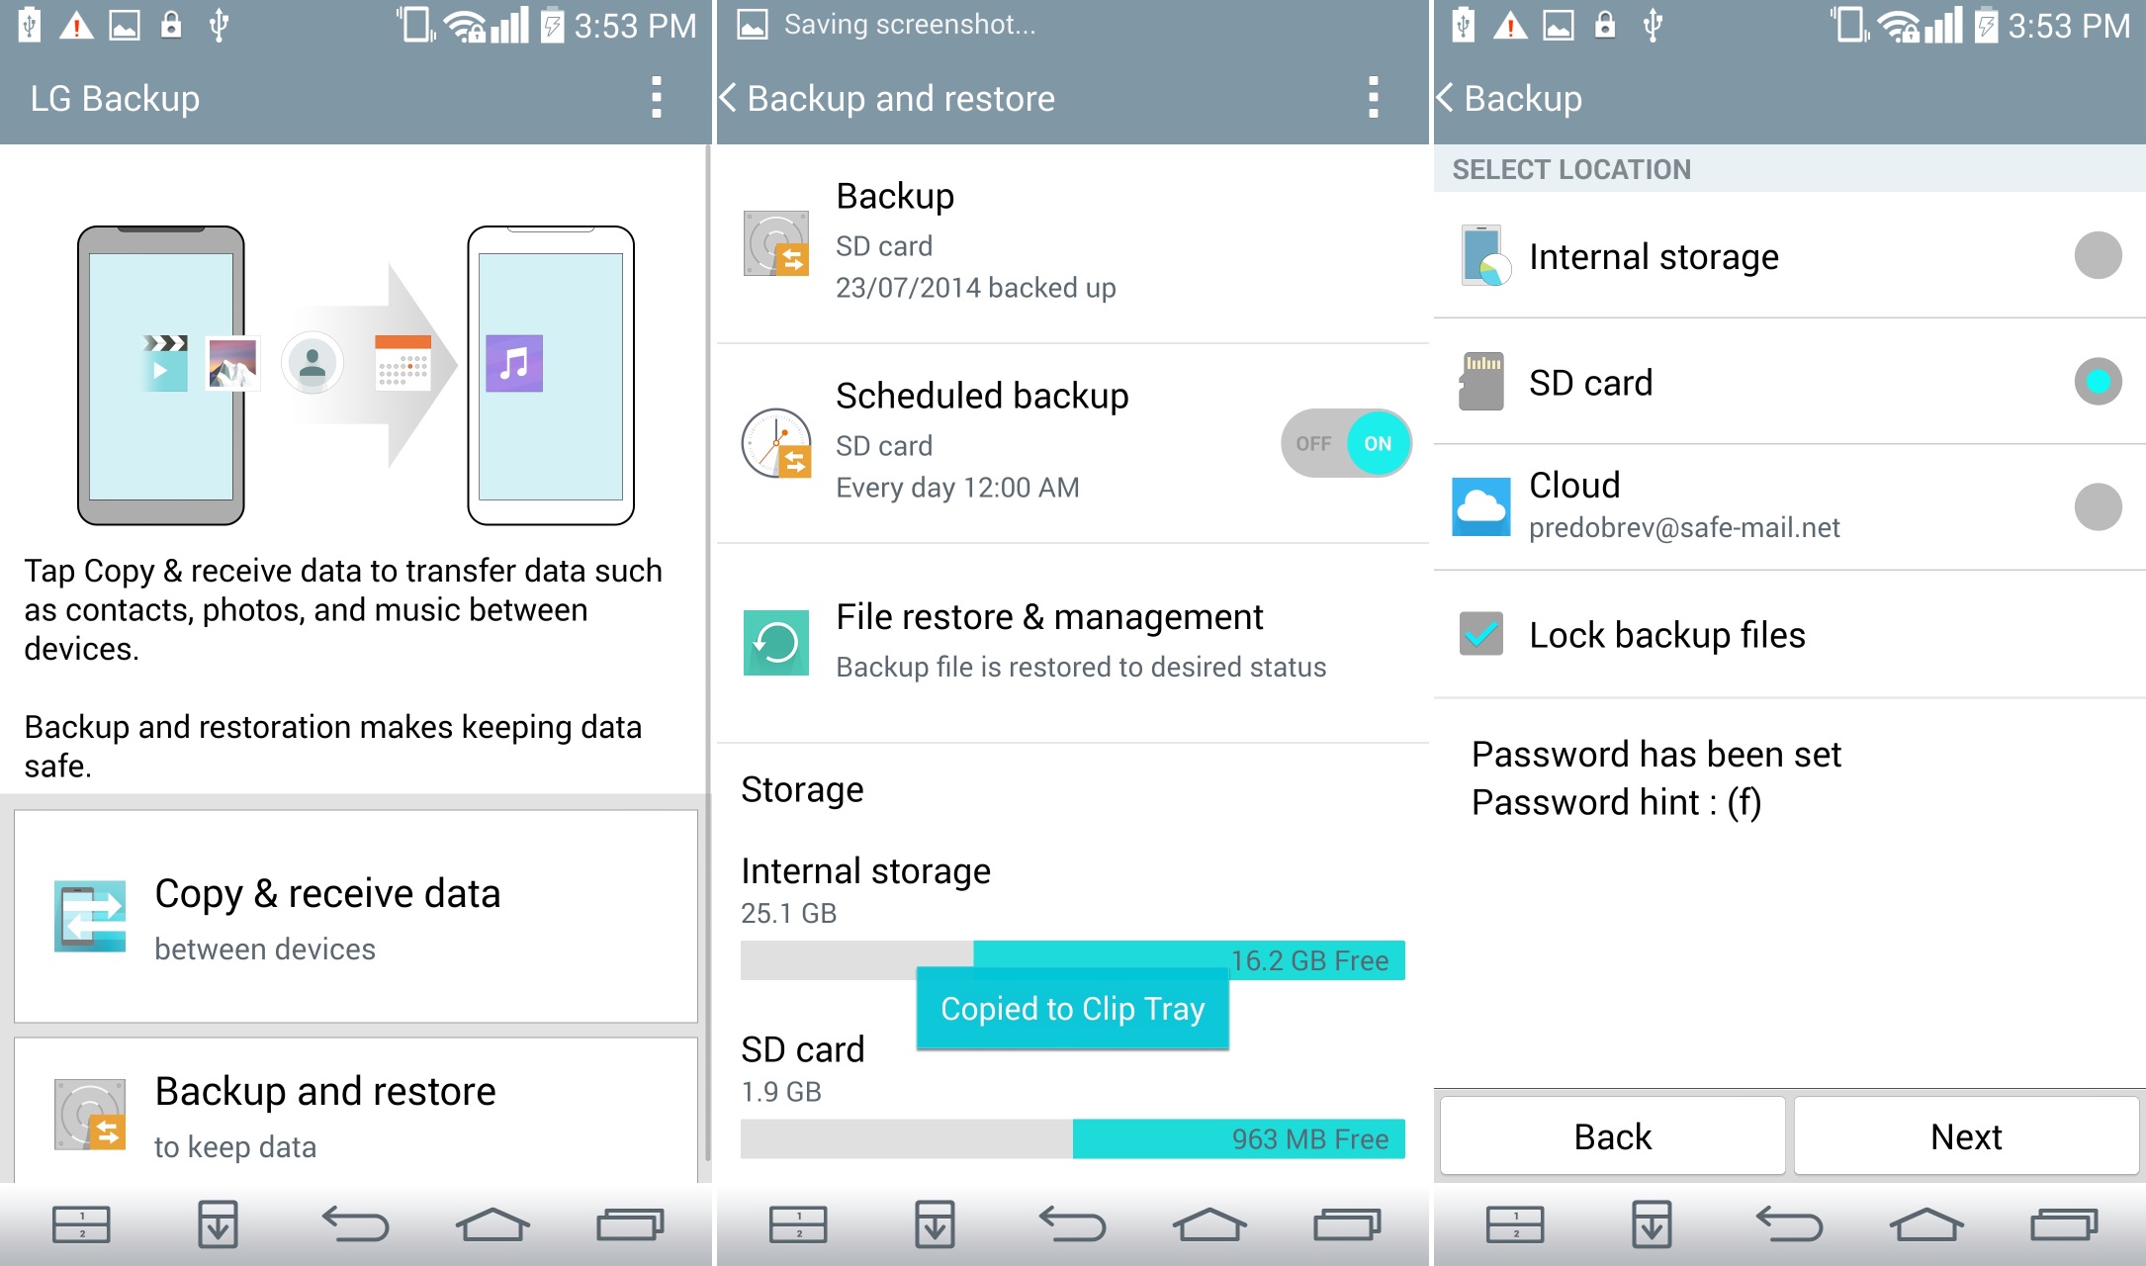Tap the back arrow on Backup screen
Viewport: 2146px width, 1266px height.
1448,97
